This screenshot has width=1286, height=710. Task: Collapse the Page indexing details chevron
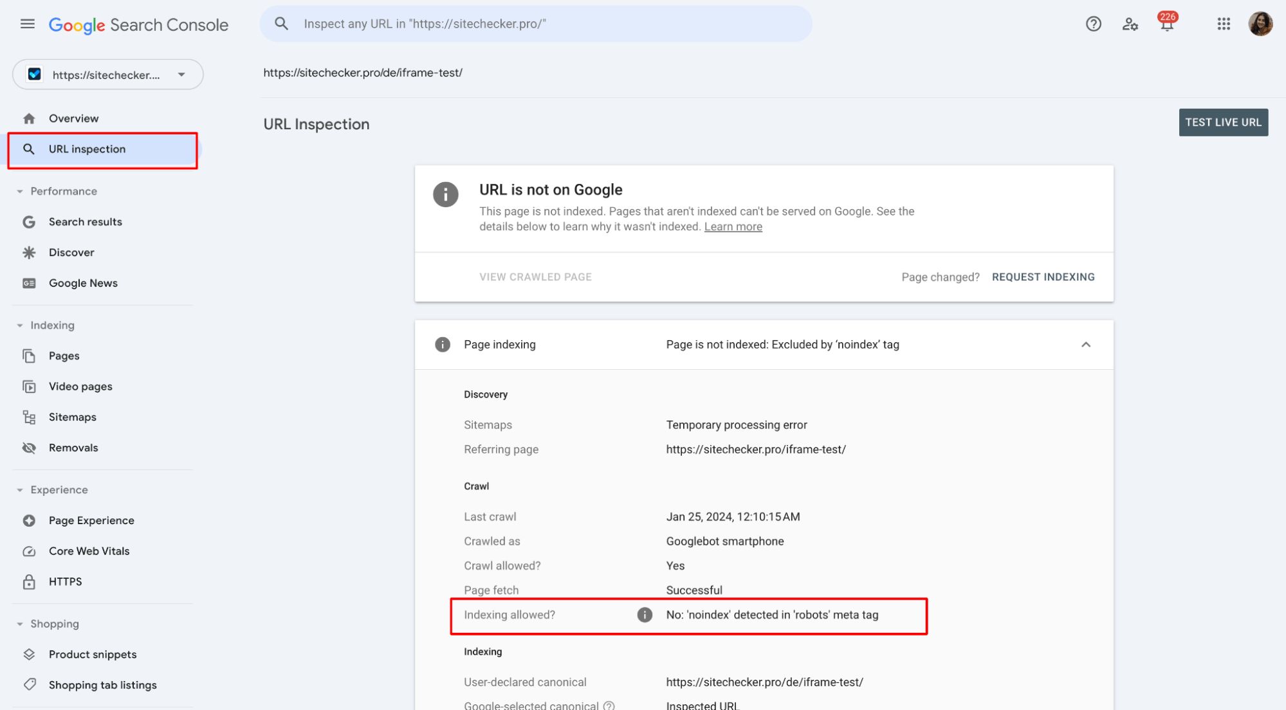[1085, 345]
